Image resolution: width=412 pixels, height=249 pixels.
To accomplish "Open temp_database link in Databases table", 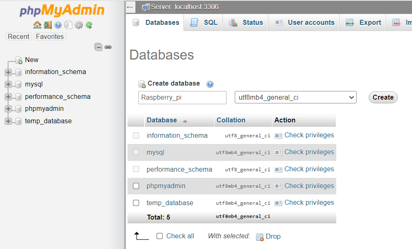I will coord(170,203).
